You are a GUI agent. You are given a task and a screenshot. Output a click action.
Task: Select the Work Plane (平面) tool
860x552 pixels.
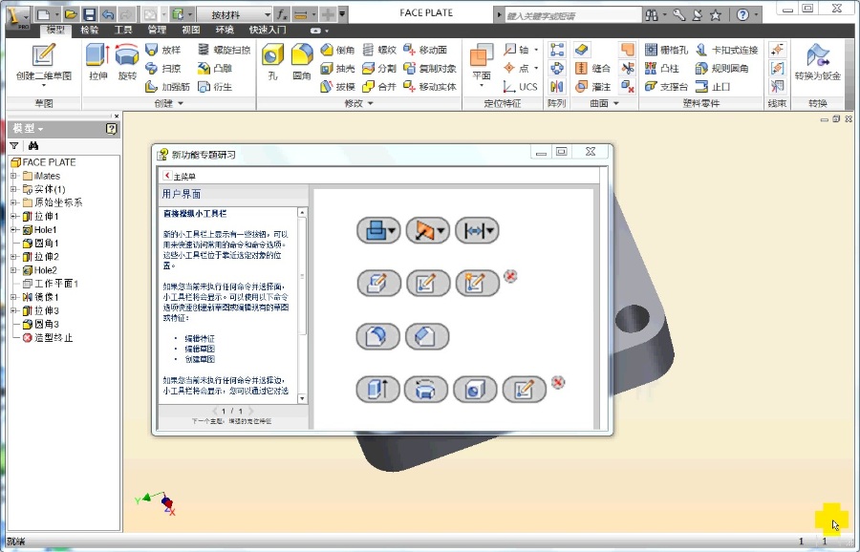[x=482, y=65]
